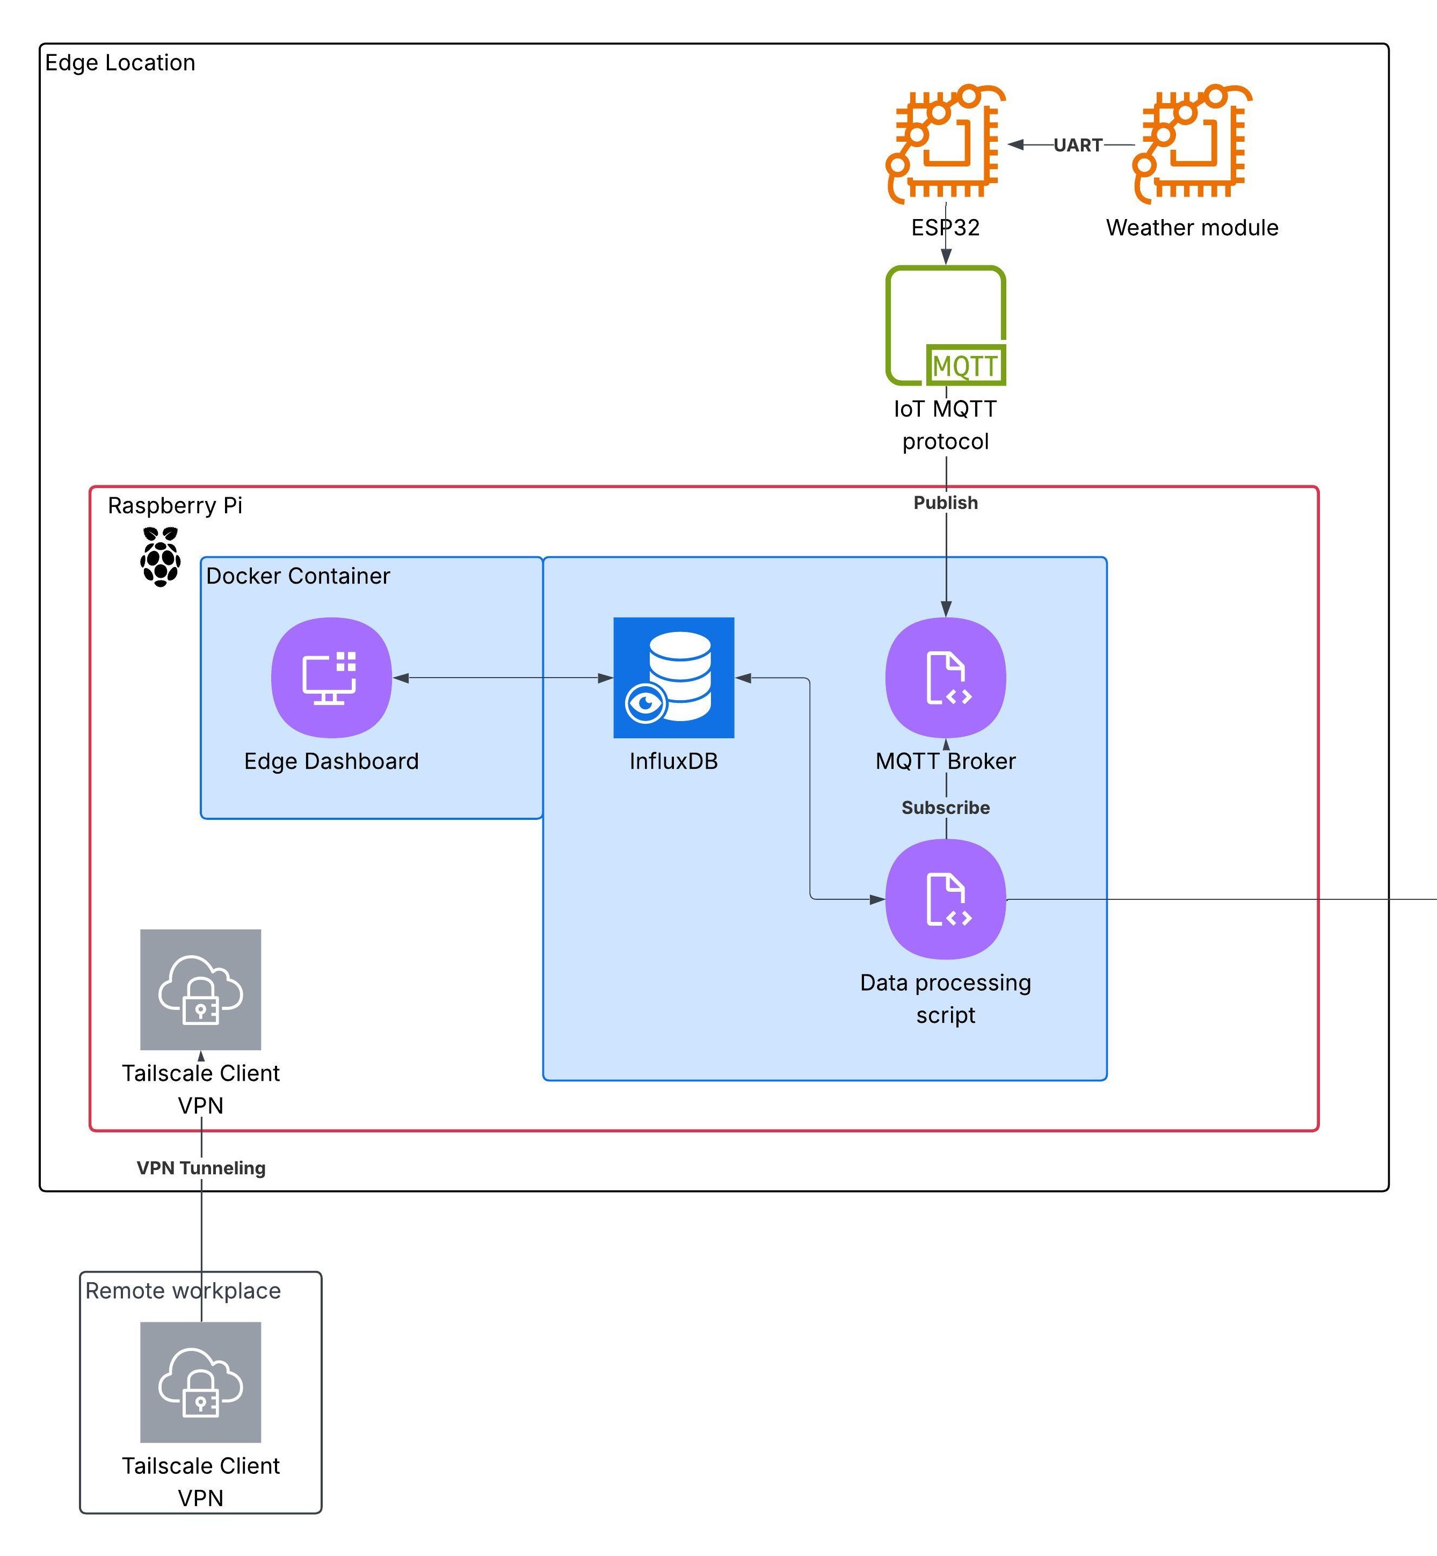
Task: Click the Edge Dashboard monitor icon
Action: pos(330,677)
